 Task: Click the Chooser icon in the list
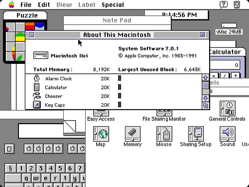pos(37,96)
